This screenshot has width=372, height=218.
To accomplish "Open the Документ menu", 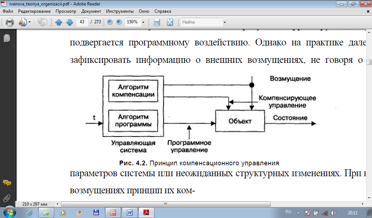I will (x=91, y=11).
